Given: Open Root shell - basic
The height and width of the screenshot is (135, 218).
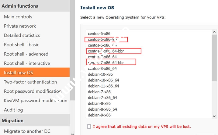Looking at the screenshot, I should click(21, 45).
